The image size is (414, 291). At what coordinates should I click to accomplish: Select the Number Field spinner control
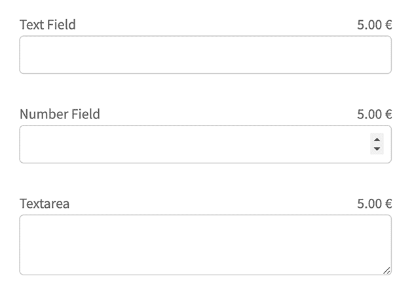coord(377,144)
